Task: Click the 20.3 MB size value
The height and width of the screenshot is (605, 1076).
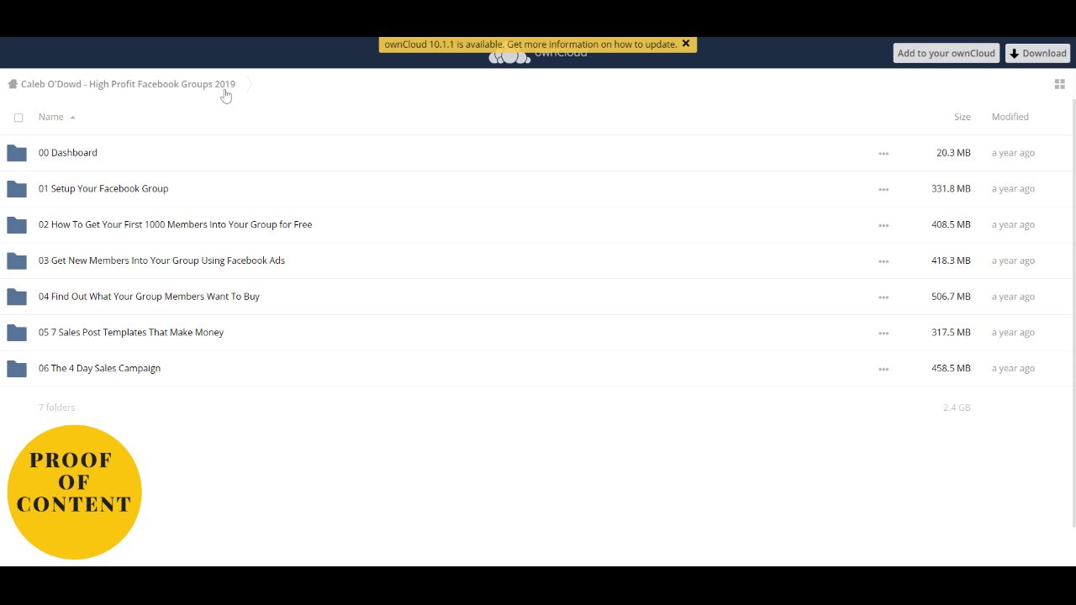Action: pyautogui.click(x=953, y=153)
